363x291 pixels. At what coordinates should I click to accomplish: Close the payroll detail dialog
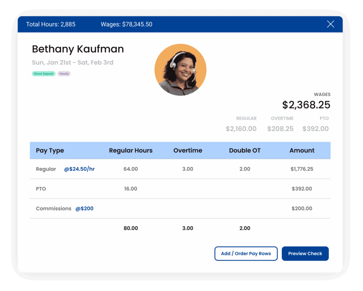coord(330,24)
